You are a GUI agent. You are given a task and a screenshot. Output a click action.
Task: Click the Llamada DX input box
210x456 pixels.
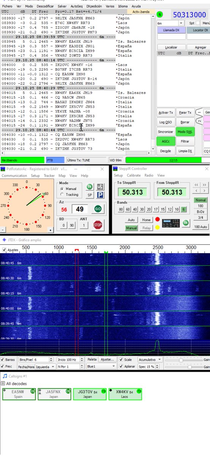[171, 37]
